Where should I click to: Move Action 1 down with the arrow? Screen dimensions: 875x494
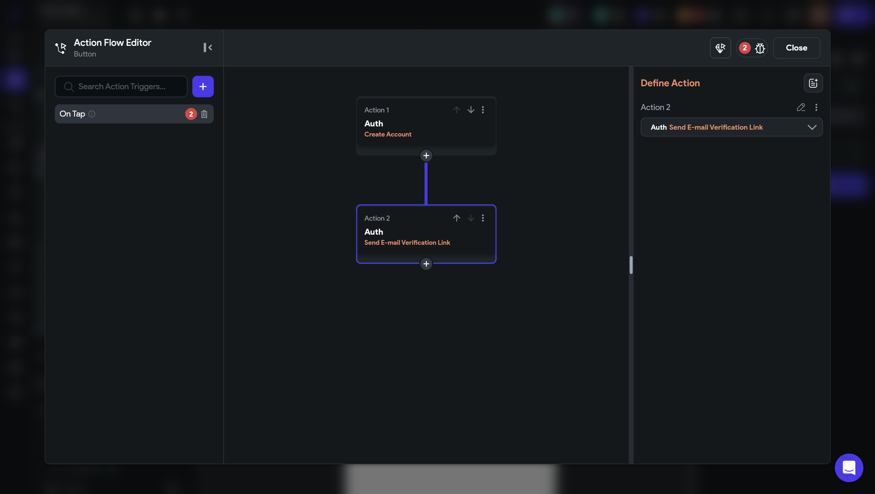click(x=471, y=109)
